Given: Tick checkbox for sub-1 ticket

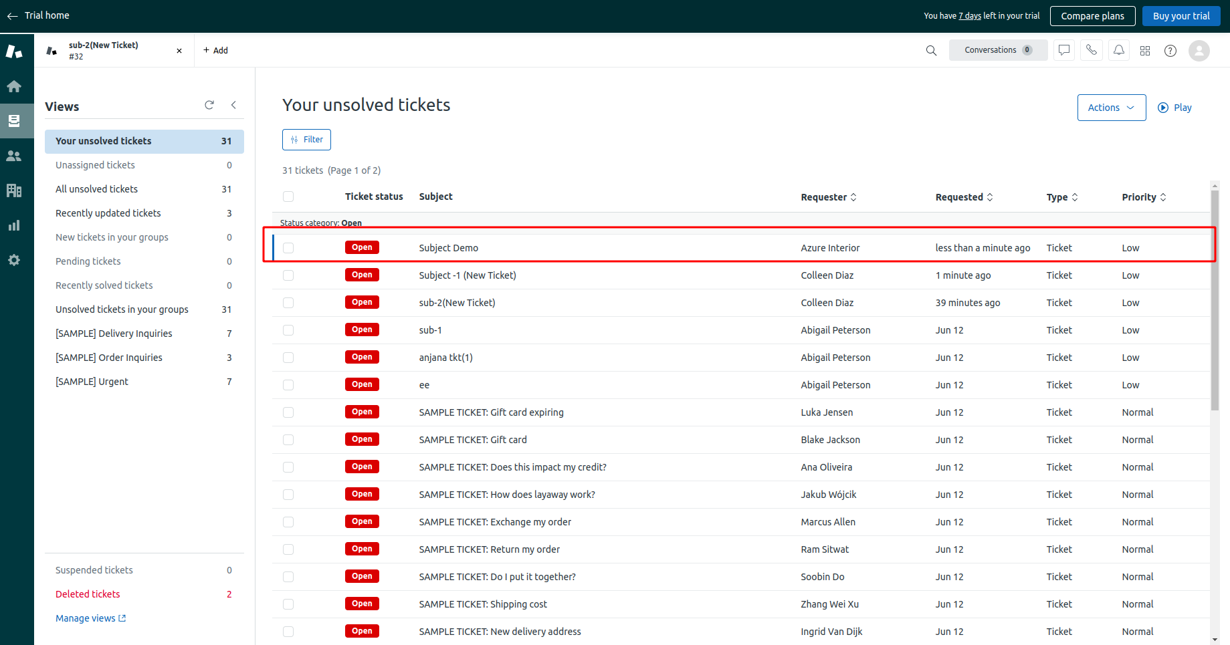Looking at the screenshot, I should point(288,330).
